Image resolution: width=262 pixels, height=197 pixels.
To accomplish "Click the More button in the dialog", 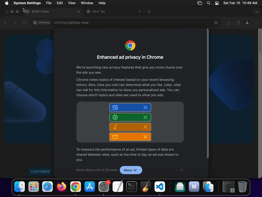I will (131, 170).
